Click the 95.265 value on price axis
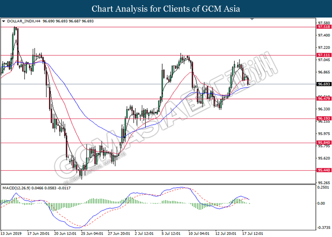Viewport: 332px width, 237px height. pyautogui.click(x=323, y=182)
